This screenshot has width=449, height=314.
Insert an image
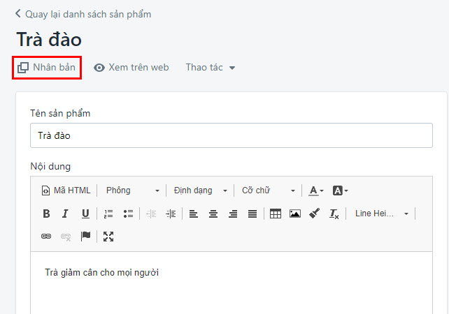click(295, 214)
